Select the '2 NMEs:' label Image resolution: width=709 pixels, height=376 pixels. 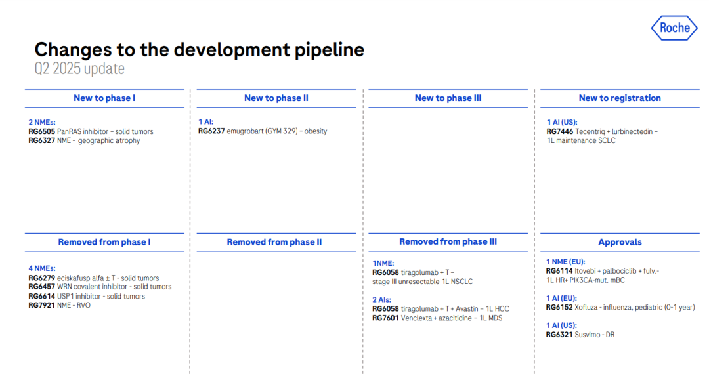42,123
